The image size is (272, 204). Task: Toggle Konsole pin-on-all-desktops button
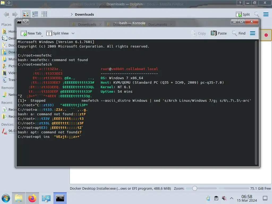point(26,22)
